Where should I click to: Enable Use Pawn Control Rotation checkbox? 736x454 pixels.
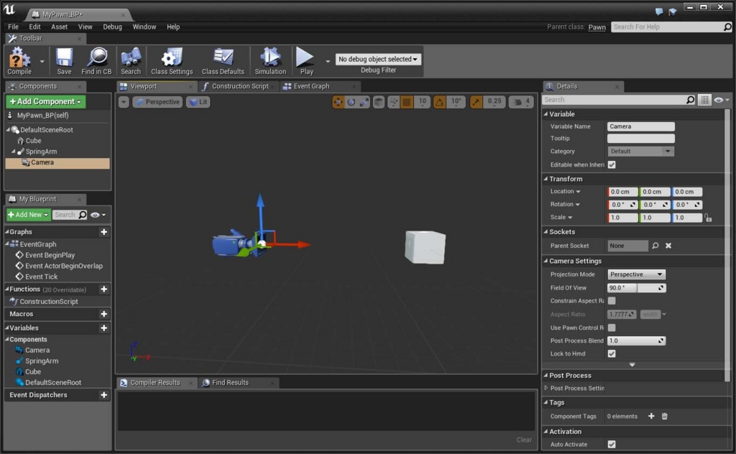pos(612,328)
